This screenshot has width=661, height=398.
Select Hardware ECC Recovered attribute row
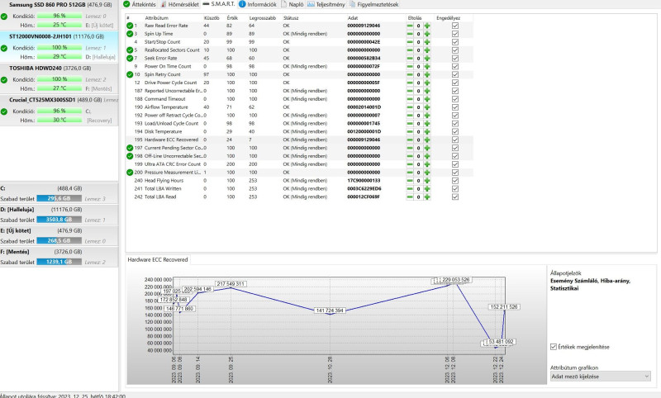pos(299,140)
